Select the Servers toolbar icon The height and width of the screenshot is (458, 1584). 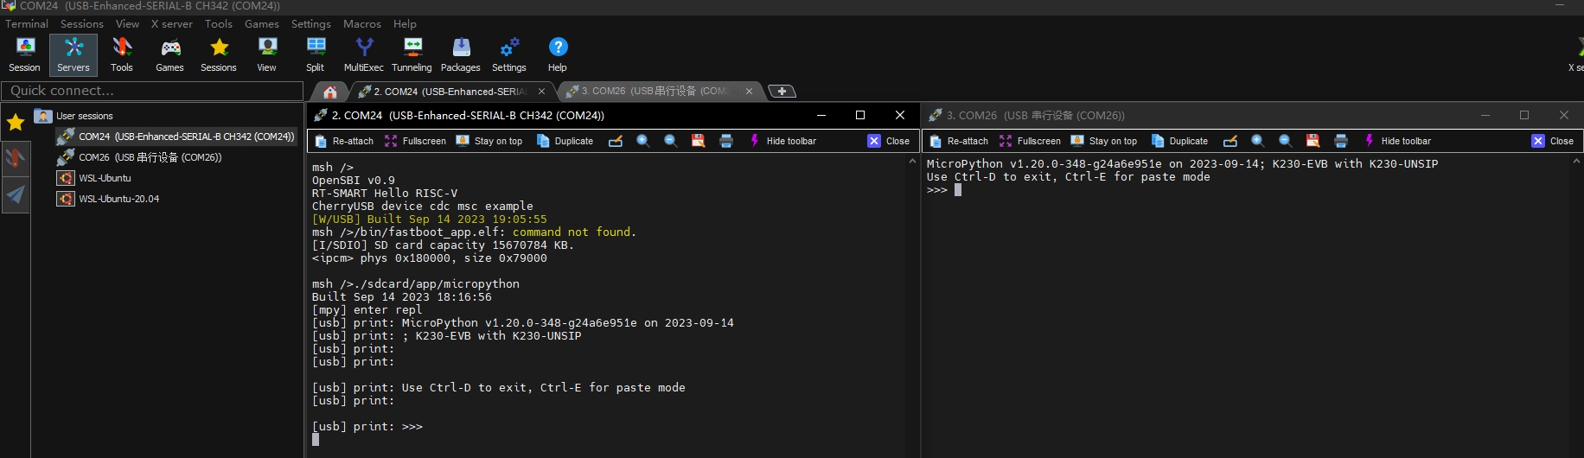tap(73, 54)
